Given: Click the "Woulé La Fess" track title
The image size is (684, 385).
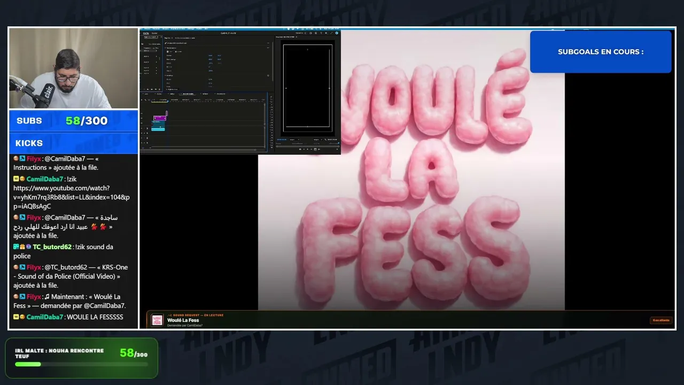Looking at the screenshot, I should tap(183, 320).
